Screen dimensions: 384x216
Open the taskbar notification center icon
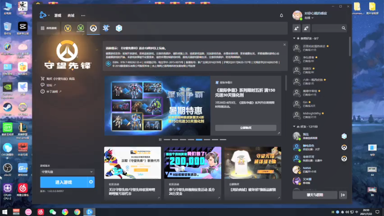click(378, 212)
